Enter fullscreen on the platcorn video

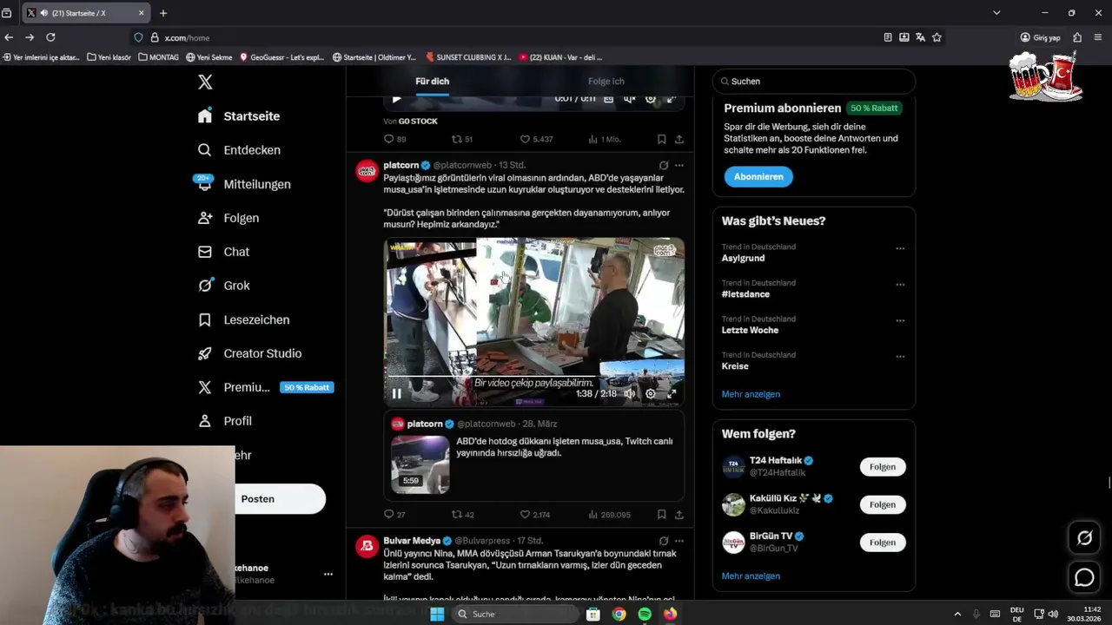click(x=672, y=394)
